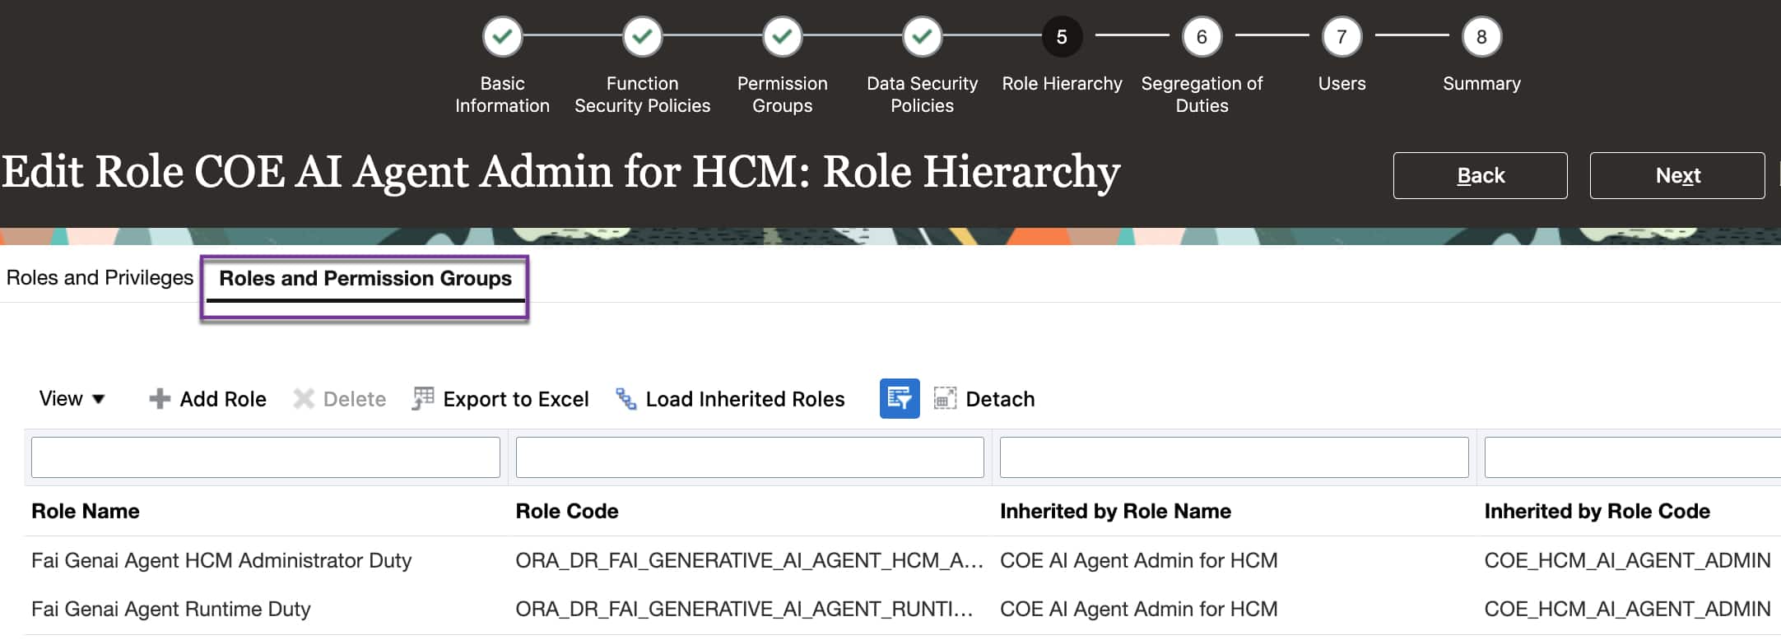Screen dimensions: 1781x640
Task: Open the View dropdown menu
Action: pos(72,399)
